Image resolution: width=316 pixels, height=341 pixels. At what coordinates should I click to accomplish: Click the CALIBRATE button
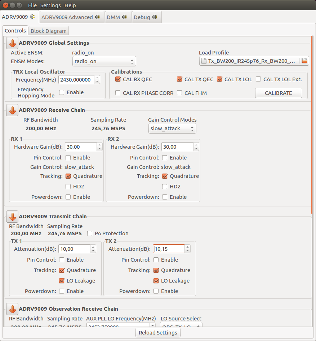279,93
